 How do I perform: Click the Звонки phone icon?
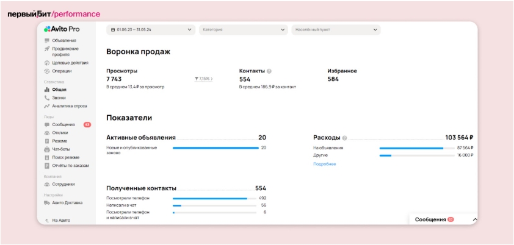pos(47,98)
